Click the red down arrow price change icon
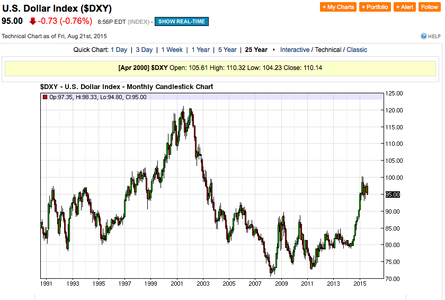445x300 pixels. pyautogui.click(x=33, y=21)
